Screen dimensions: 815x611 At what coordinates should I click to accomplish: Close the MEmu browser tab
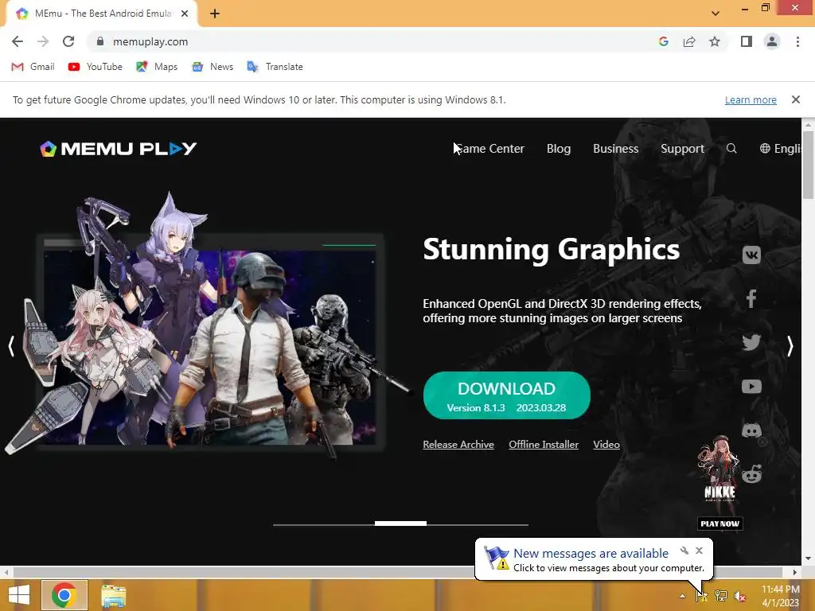[x=185, y=14]
